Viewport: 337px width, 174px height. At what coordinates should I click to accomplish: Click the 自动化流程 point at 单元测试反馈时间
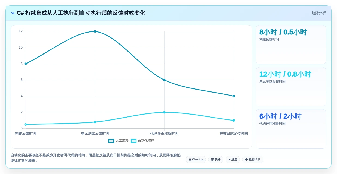[95, 122]
